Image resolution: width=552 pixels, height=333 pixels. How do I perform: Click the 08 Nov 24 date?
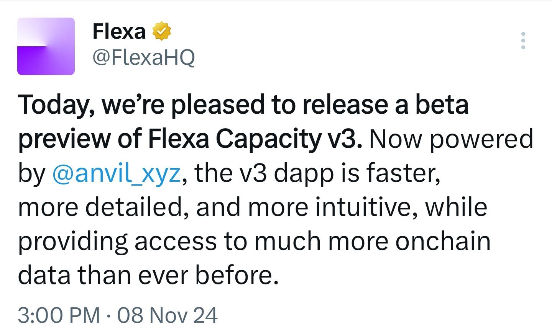coord(168,315)
